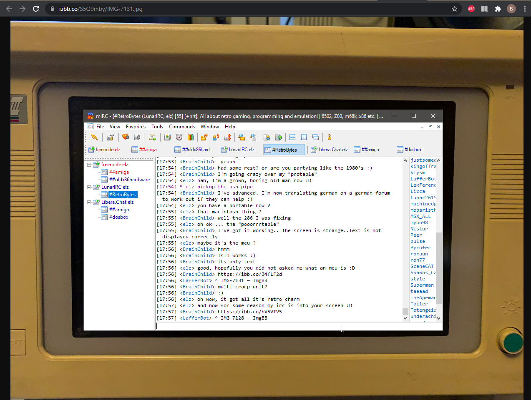
Task: Open the Window menu
Action: click(x=210, y=127)
